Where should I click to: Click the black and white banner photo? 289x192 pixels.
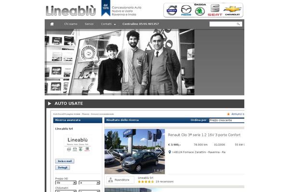click(x=119, y=62)
